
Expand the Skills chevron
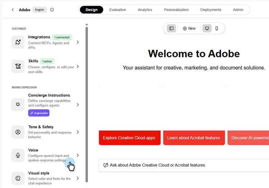[x=78, y=67]
